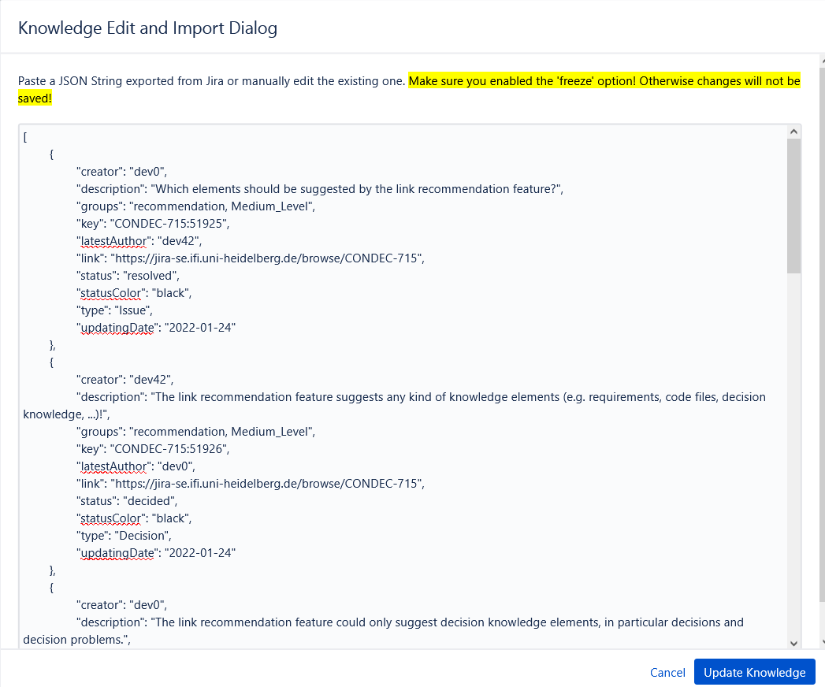Click the "status": "decided" line
The image size is (825, 687).
click(x=127, y=501)
